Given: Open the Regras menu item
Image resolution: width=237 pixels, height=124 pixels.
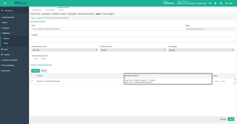Looking at the screenshot, I should pos(98,14).
